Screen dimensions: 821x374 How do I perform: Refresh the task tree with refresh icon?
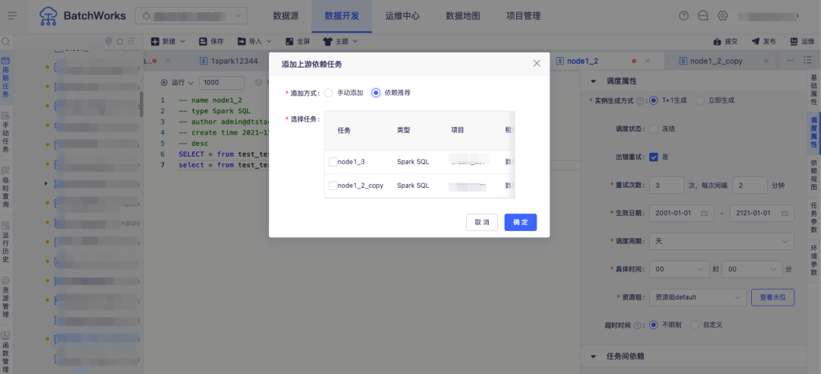[120, 41]
